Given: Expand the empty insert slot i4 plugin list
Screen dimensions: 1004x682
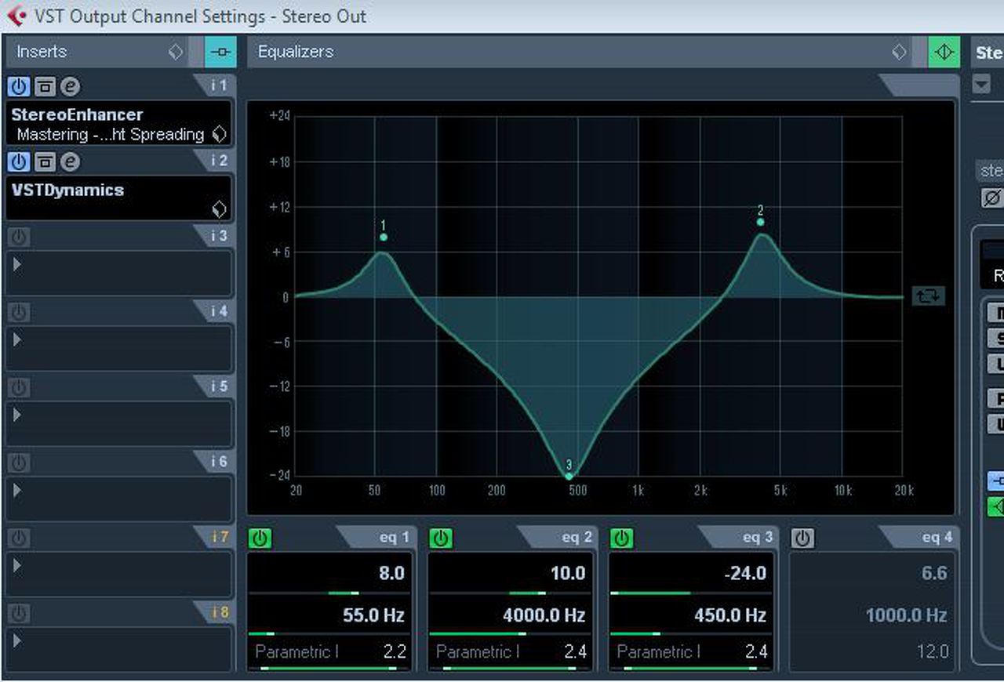Looking at the screenshot, I should tap(16, 339).
